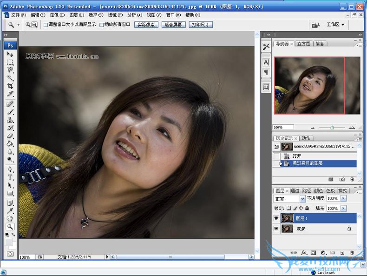
Task: Pick the Magic Wand tool
Action: coord(10,78)
